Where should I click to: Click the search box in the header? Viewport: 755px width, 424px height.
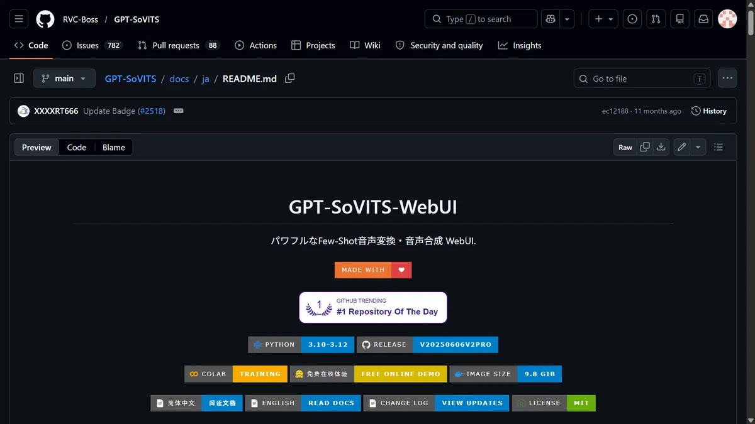pyautogui.click(x=481, y=19)
